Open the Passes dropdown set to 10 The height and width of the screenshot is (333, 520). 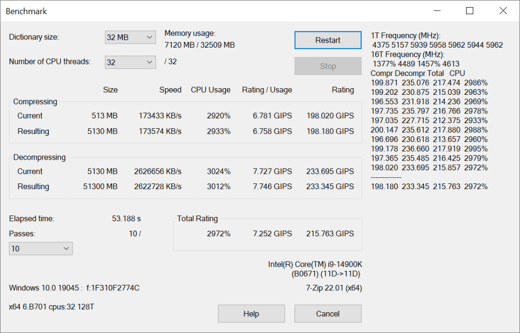(41, 248)
